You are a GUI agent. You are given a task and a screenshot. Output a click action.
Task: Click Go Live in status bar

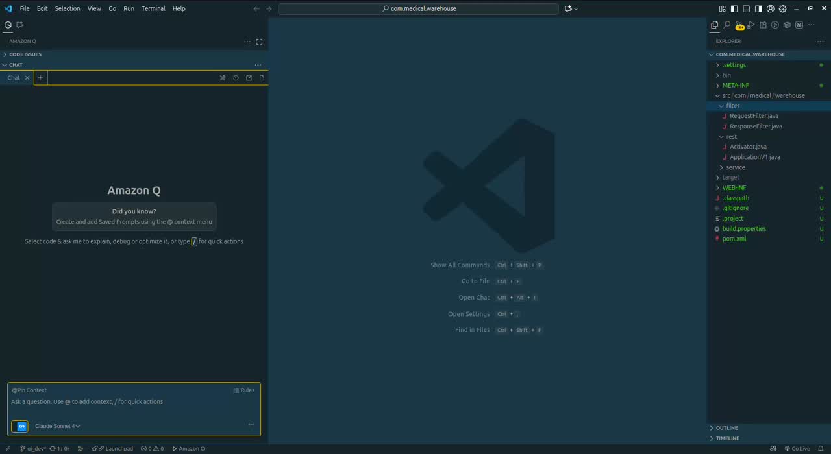[797, 449]
